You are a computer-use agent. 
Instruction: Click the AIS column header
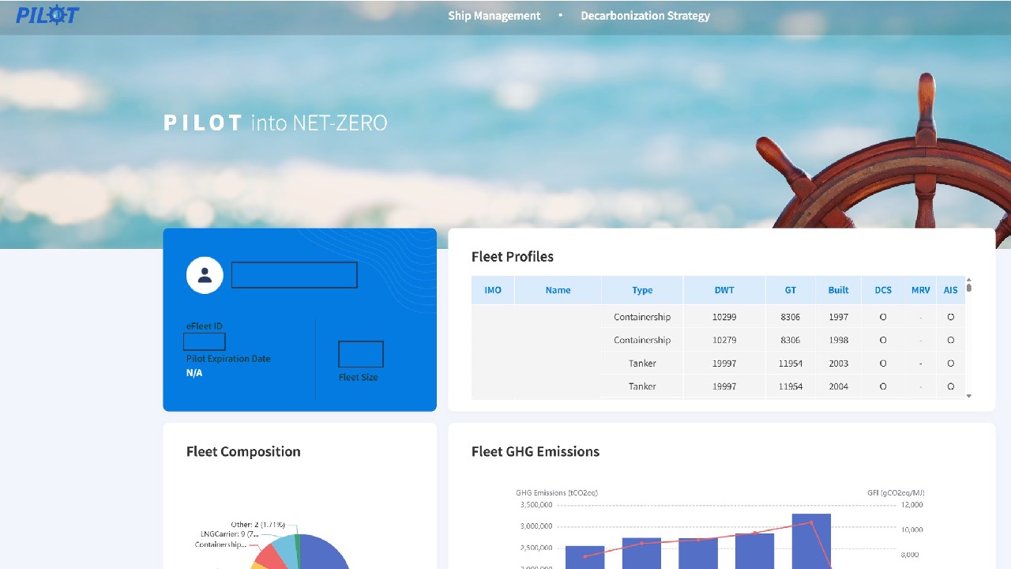click(x=950, y=290)
